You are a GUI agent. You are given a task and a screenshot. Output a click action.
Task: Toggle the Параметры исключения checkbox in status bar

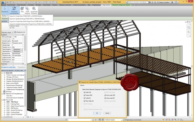point(124,120)
